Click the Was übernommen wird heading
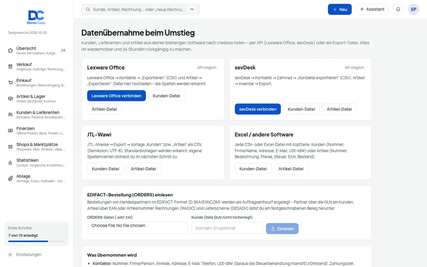The image size is (427, 267). point(112,255)
